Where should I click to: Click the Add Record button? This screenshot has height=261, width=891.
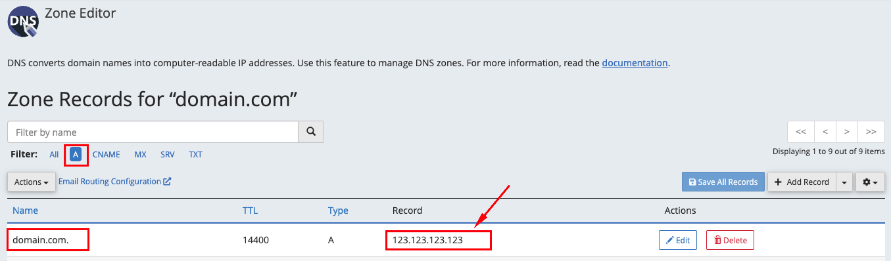pyautogui.click(x=802, y=182)
